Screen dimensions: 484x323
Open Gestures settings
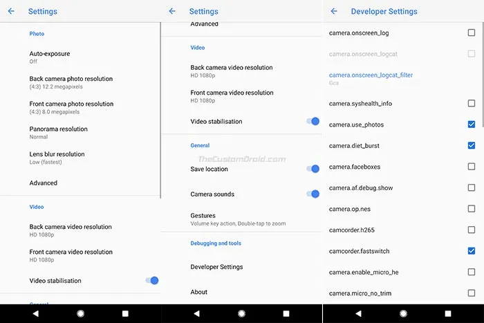(x=241, y=219)
